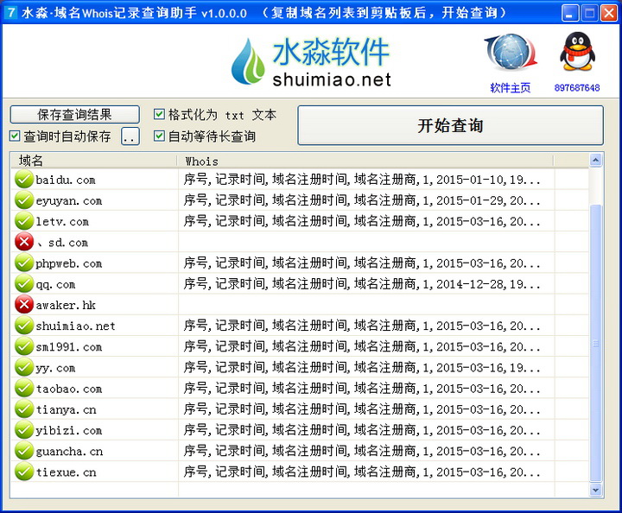622x513 pixels.
Task: Select the yy.com domain name
Action: [55, 368]
